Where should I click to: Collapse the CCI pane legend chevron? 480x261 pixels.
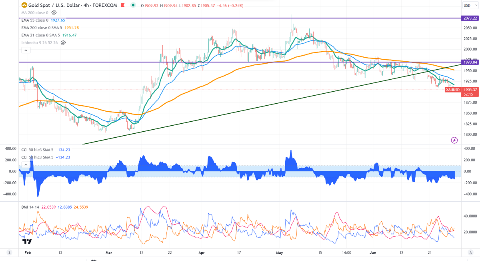[26, 165]
